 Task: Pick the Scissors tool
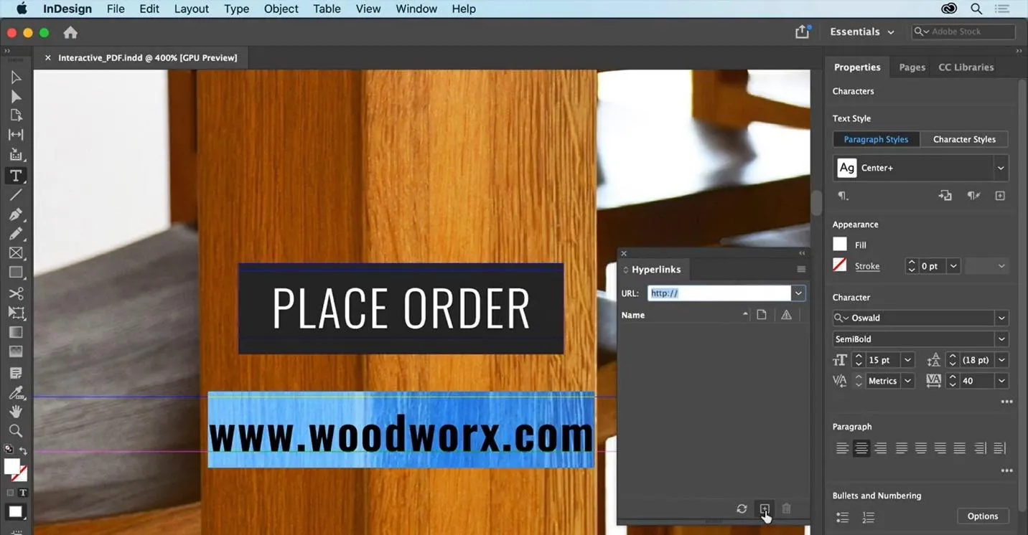pos(16,293)
